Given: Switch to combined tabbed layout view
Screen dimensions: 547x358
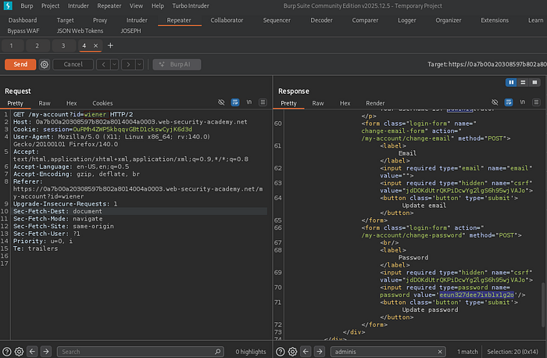Looking at the screenshot, I should pos(534,82).
